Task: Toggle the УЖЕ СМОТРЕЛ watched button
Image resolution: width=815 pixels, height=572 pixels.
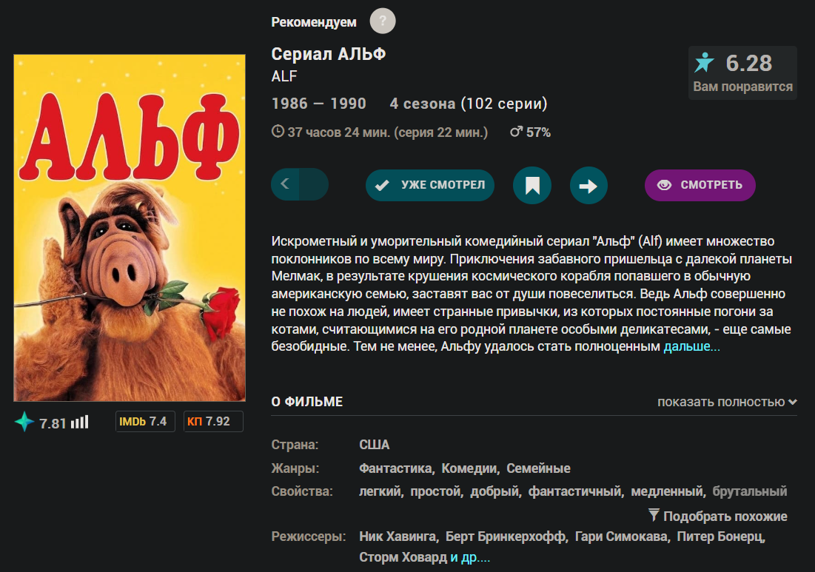Action: (x=430, y=185)
